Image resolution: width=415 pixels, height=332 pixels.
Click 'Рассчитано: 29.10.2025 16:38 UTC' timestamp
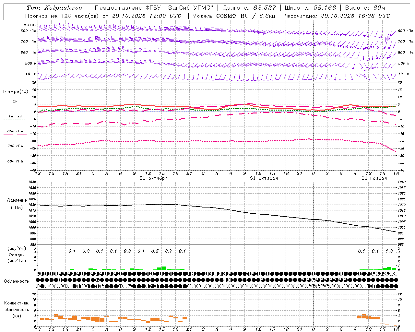click(337, 16)
